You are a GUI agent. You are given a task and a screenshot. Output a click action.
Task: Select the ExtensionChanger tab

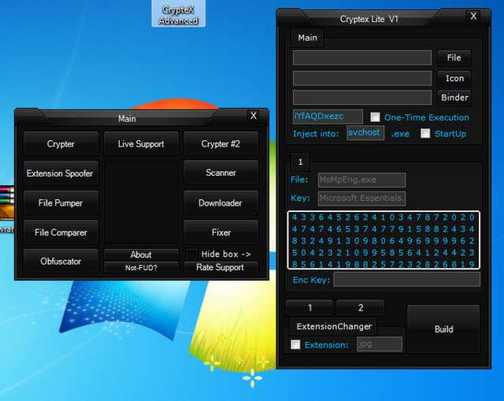coord(334,326)
